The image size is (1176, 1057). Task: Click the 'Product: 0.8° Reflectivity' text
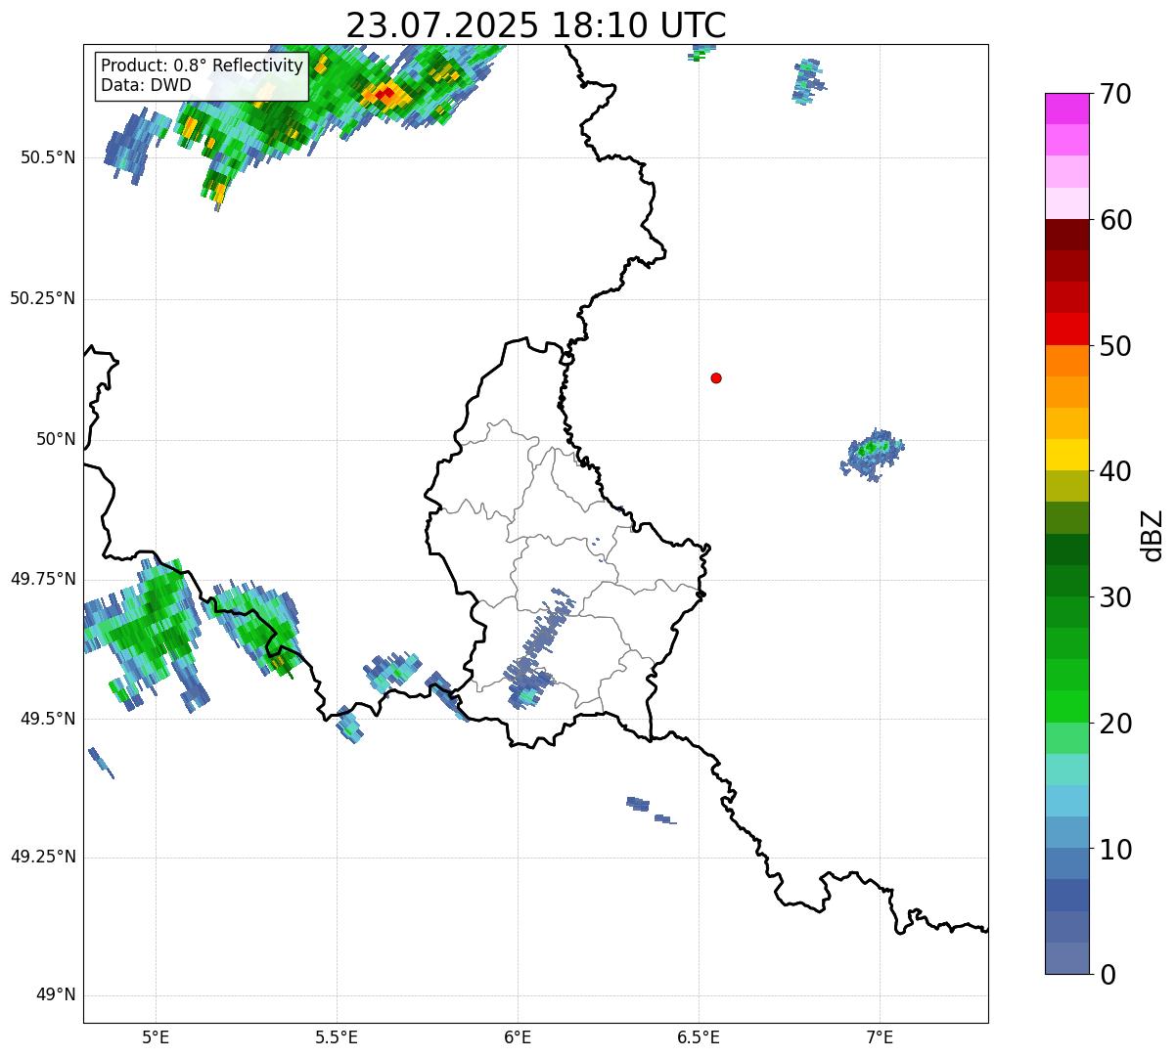point(202,66)
